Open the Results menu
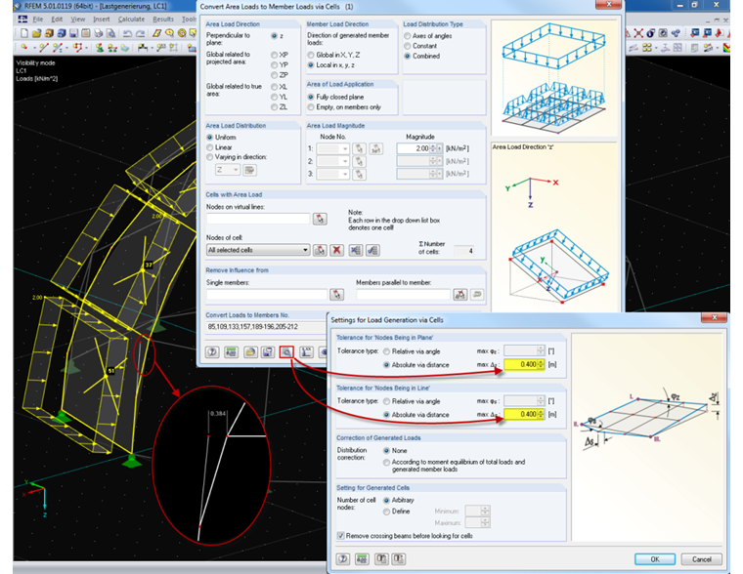 163,20
